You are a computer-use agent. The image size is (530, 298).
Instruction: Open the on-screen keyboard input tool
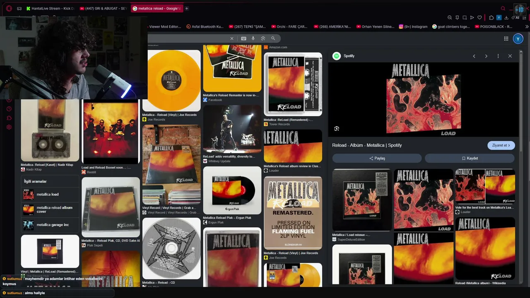243,38
